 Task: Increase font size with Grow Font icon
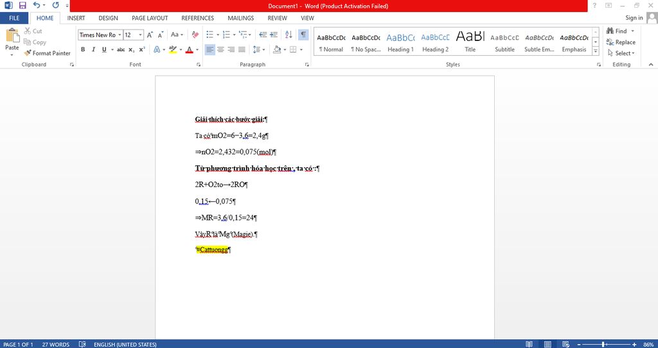(150, 35)
